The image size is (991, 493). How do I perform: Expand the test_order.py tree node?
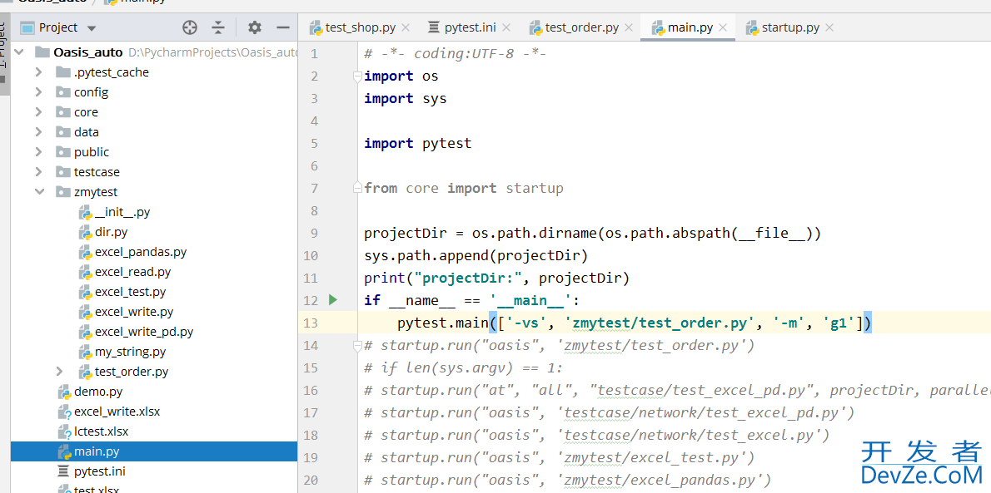coord(60,371)
